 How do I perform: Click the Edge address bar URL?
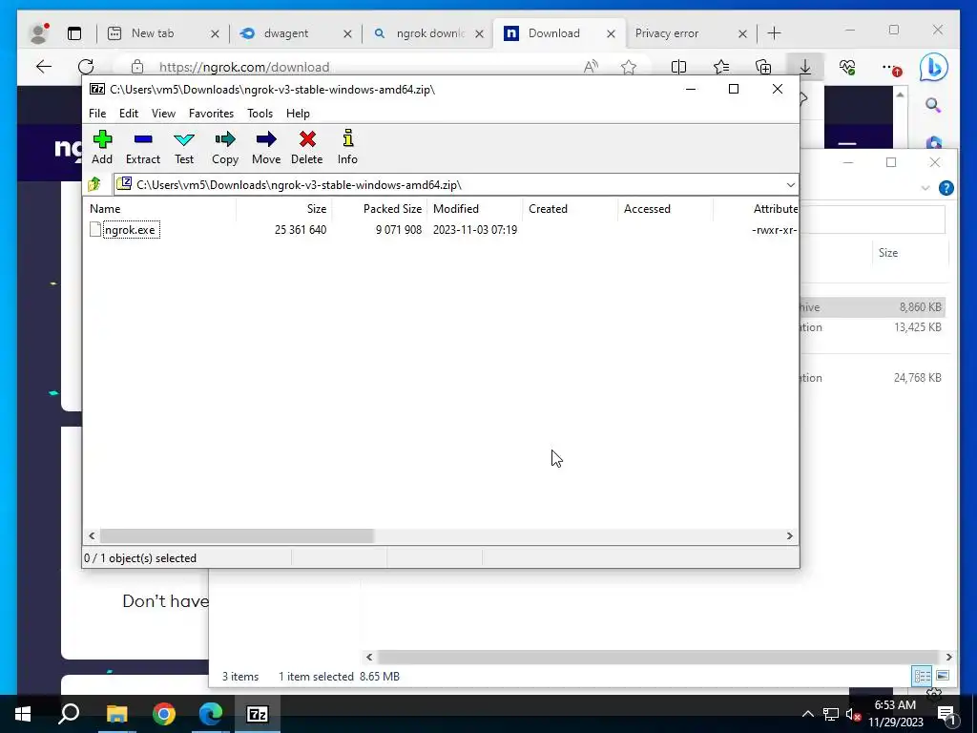point(244,67)
